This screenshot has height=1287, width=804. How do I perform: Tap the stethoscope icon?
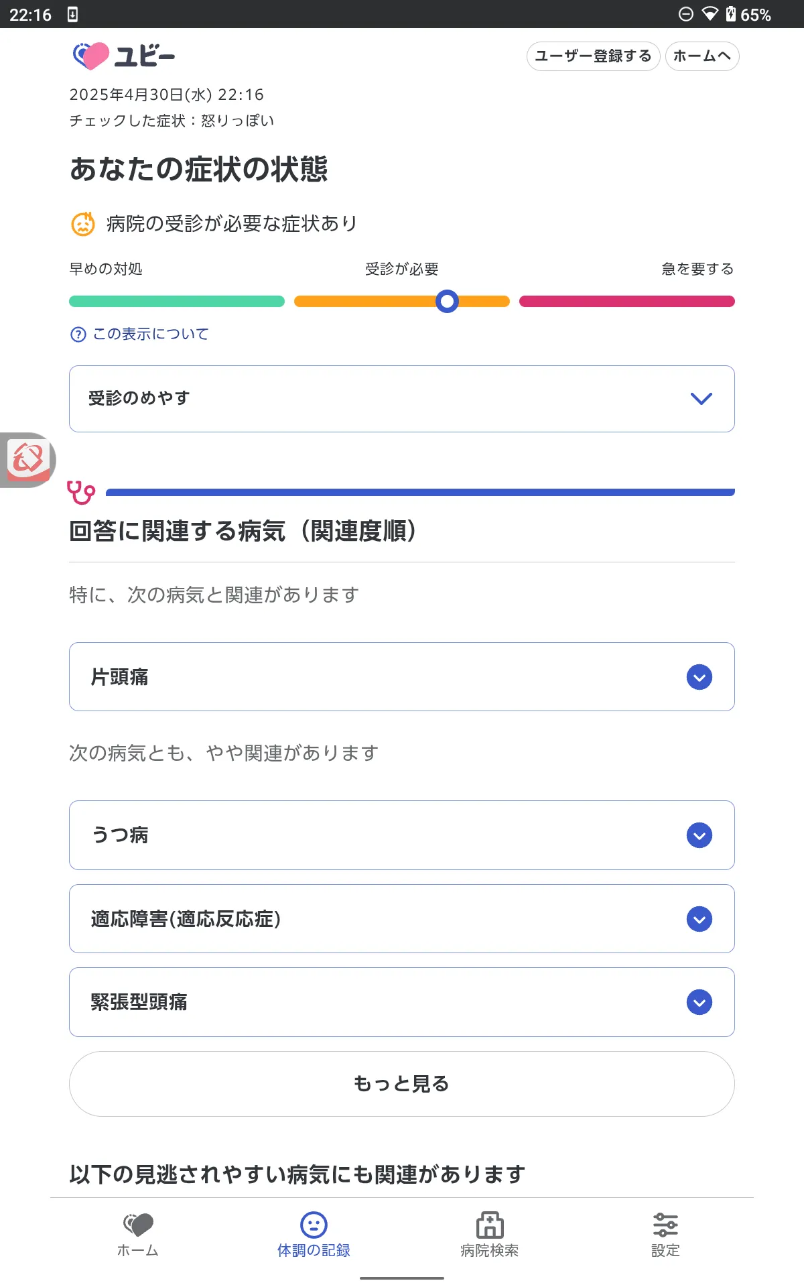81,493
